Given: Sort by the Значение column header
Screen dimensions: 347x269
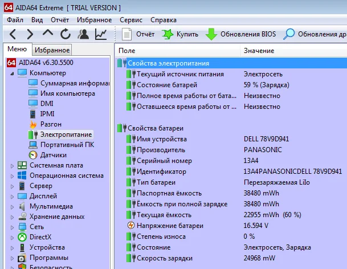Looking at the screenshot, I should pos(293,51).
